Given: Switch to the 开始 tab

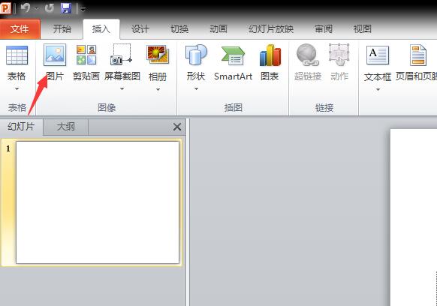Looking at the screenshot, I should click(62, 29).
